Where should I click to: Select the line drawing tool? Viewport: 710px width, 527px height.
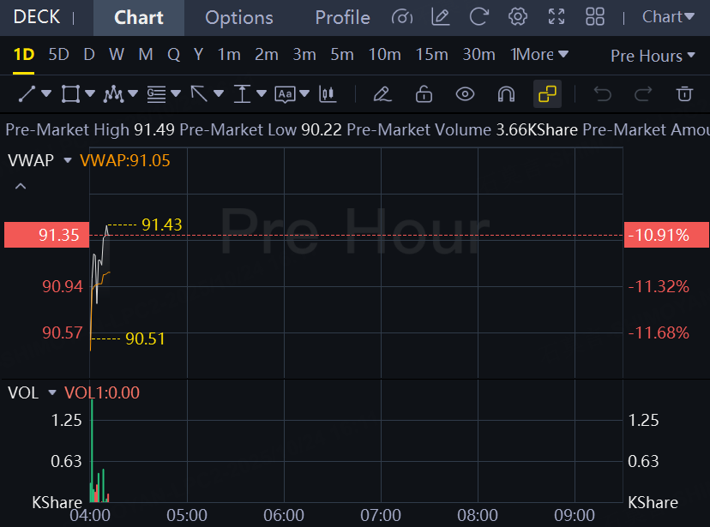click(x=27, y=94)
